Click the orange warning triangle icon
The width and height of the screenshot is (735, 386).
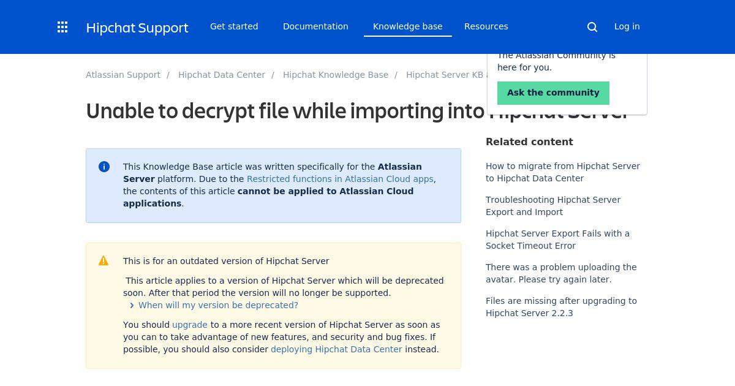104,261
